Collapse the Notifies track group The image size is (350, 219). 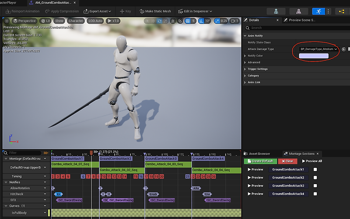[x=6, y=182]
